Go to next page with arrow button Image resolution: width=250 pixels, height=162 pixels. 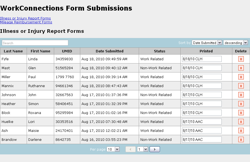(x=155, y=149)
